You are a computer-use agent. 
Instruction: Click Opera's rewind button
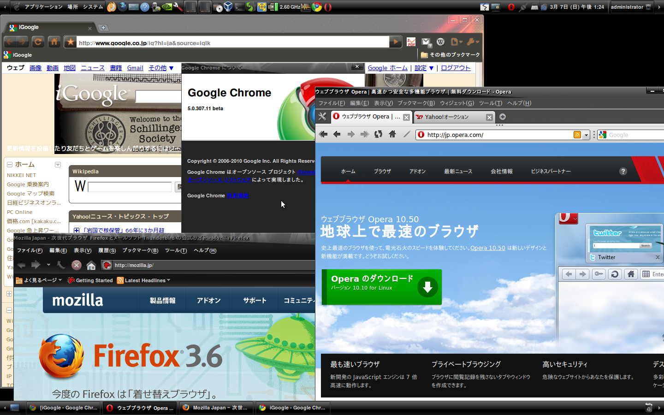tap(323, 134)
